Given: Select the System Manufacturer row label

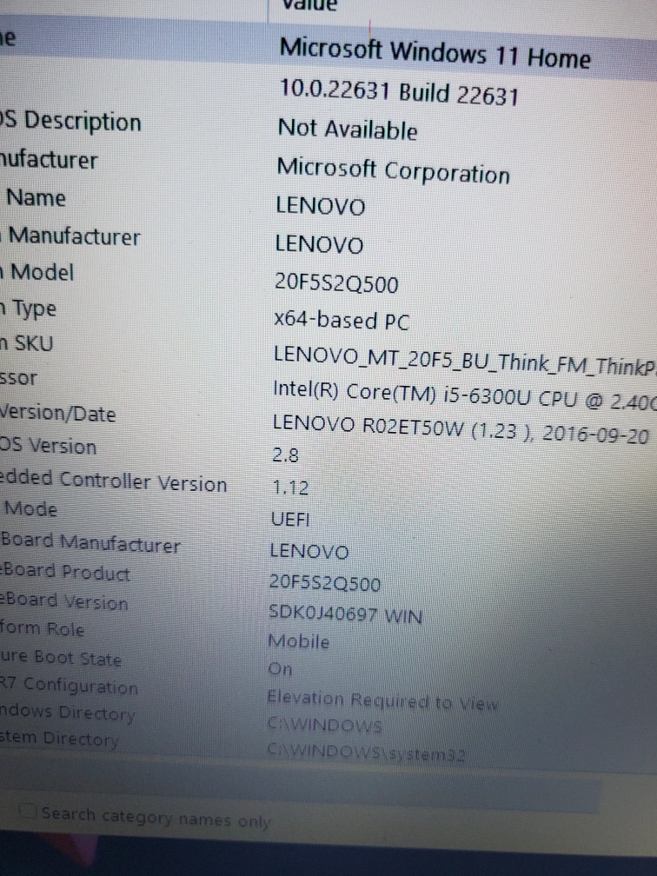Looking at the screenshot, I should point(73,236).
